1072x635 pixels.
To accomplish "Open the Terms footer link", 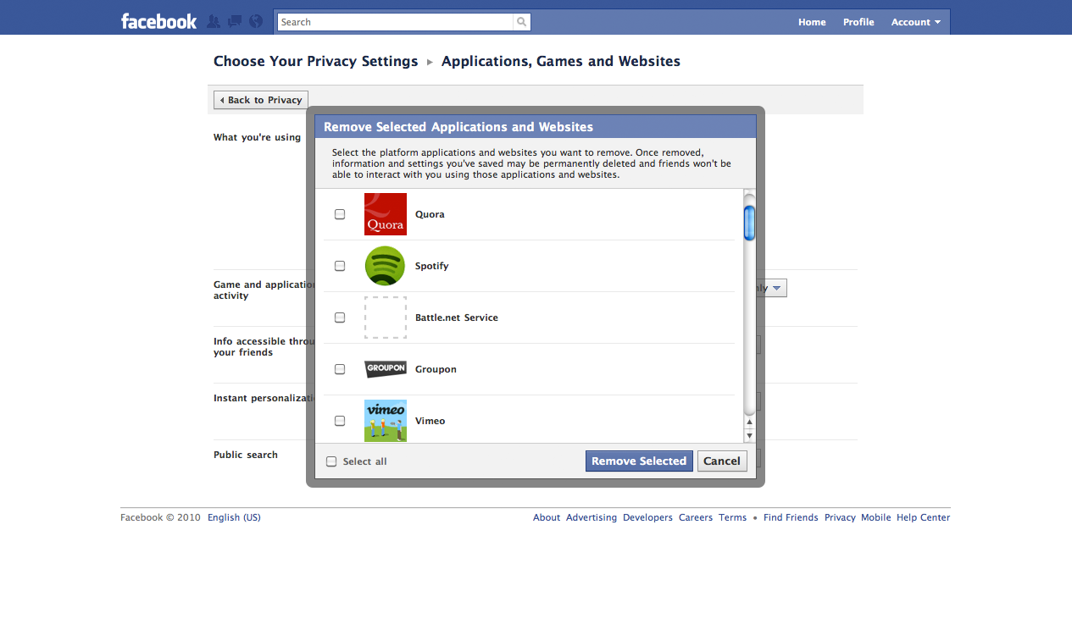I will coord(733,517).
